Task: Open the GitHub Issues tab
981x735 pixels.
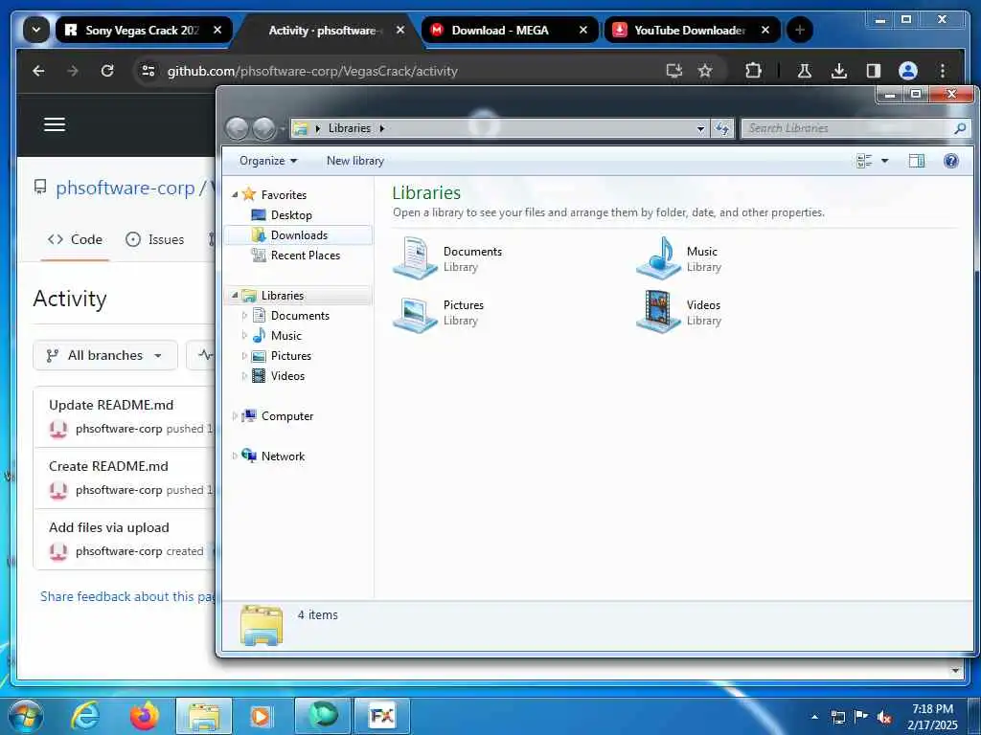Action: [154, 239]
